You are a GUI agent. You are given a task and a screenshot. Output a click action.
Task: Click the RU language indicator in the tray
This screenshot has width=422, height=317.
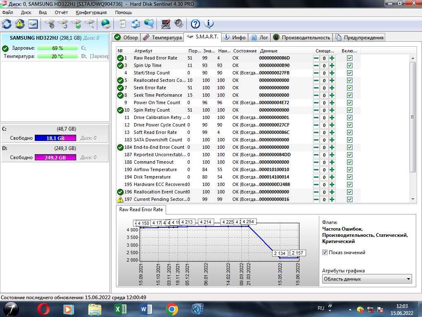(321, 308)
